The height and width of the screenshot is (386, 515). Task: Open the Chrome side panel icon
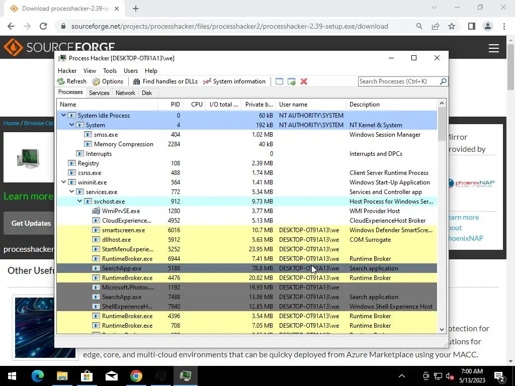tap(472, 26)
